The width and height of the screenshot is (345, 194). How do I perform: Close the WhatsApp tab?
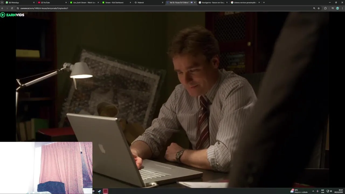pos(34,2)
